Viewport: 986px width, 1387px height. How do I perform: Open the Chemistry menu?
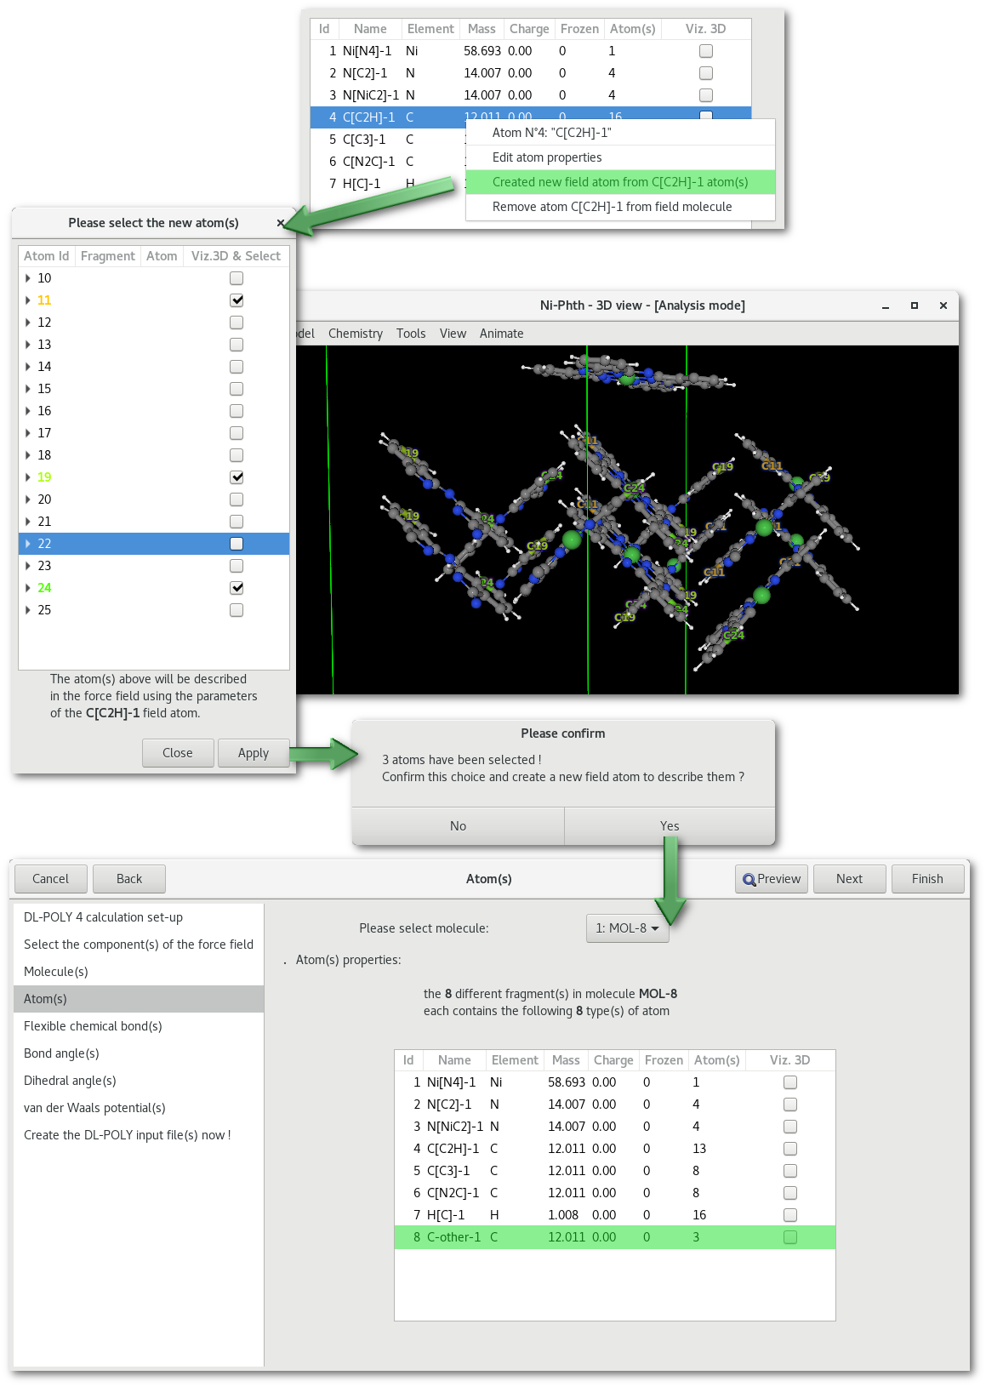tap(355, 334)
